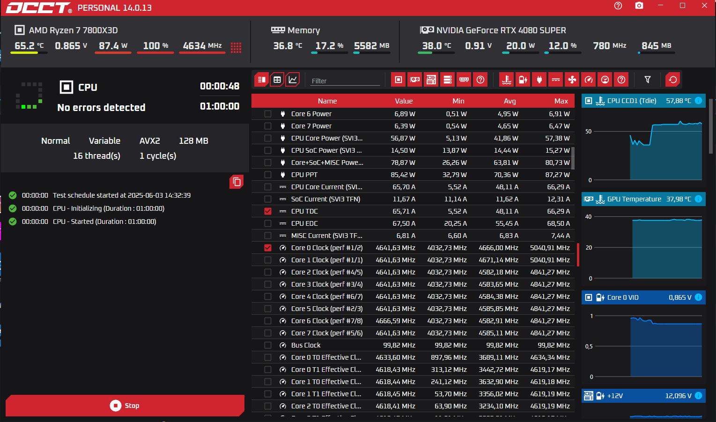The image size is (716, 422).
Task: Click the power plug sensor filter icon
Action: (539, 80)
